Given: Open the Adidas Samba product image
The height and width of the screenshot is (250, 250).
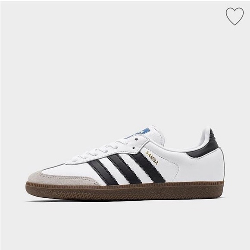Looking at the screenshot, I should 125,163.
